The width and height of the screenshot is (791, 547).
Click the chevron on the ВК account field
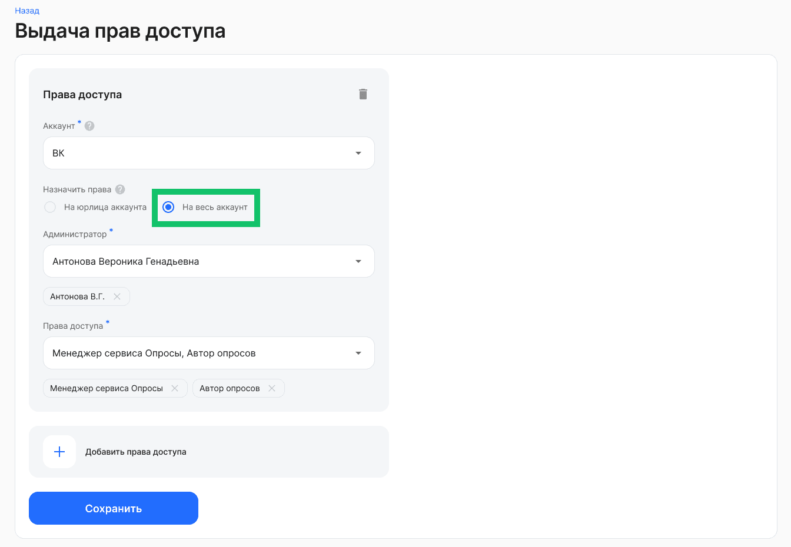[x=358, y=153]
